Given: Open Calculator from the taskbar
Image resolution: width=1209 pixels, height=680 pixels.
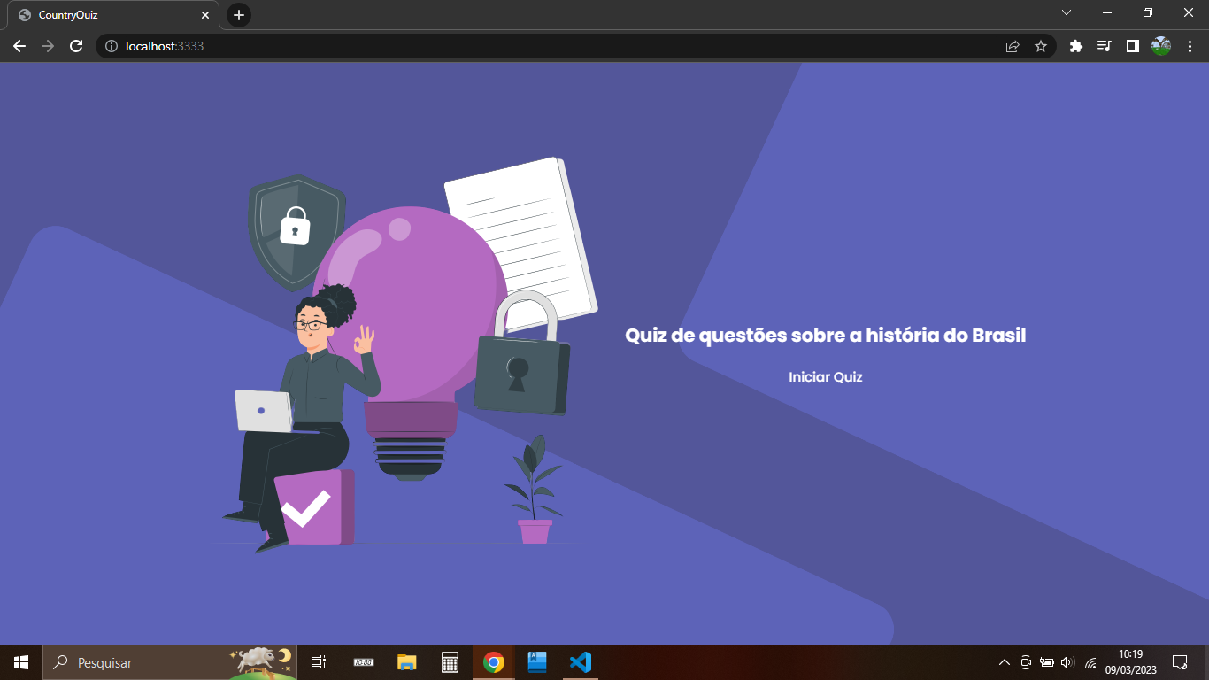Looking at the screenshot, I should click(450, 661).
